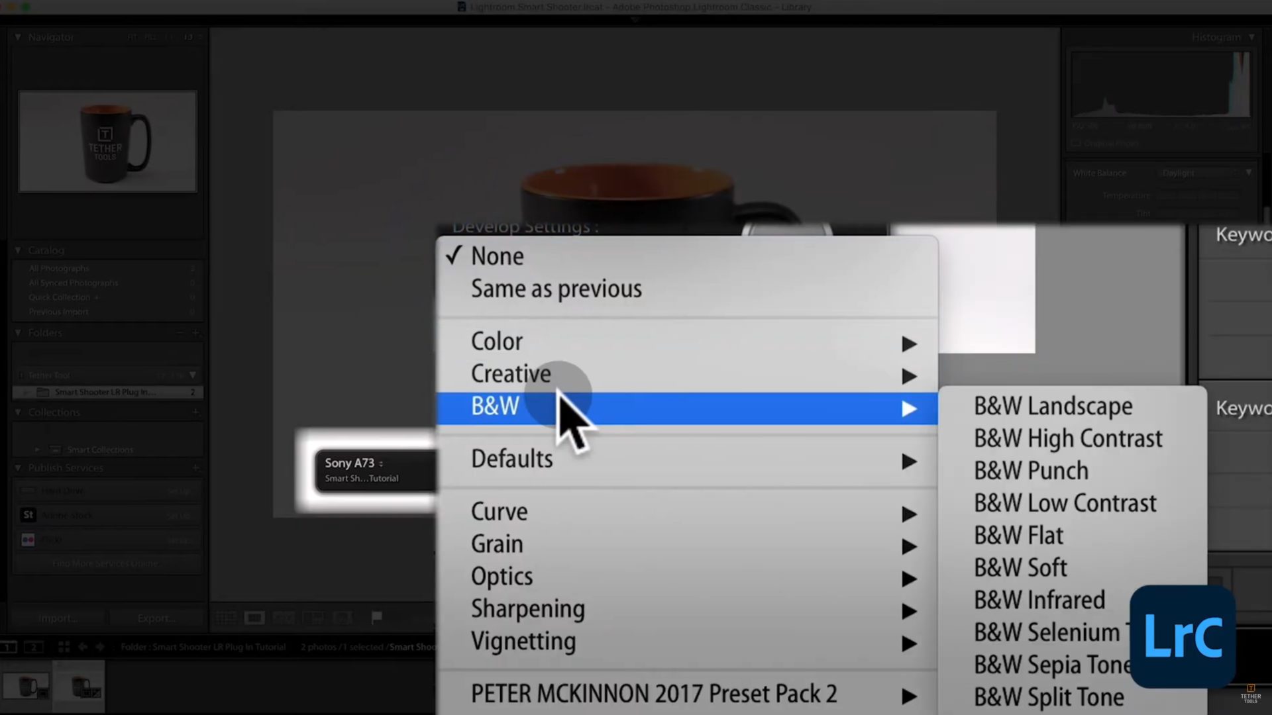Open the Grain presets submenu
This screenshot has width=1272, height=715.
click(687, 544)
